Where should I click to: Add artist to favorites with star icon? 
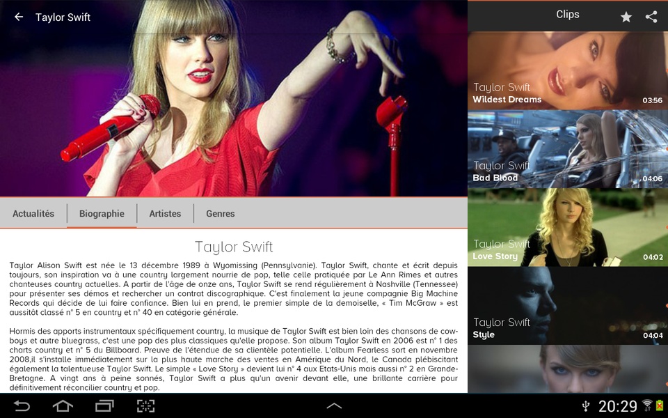coord(626,17)
